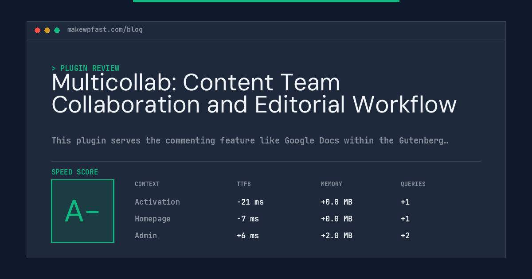Click the A- speed score badge
This screenshot has height=279, width=532.
[x=82, y=211]
